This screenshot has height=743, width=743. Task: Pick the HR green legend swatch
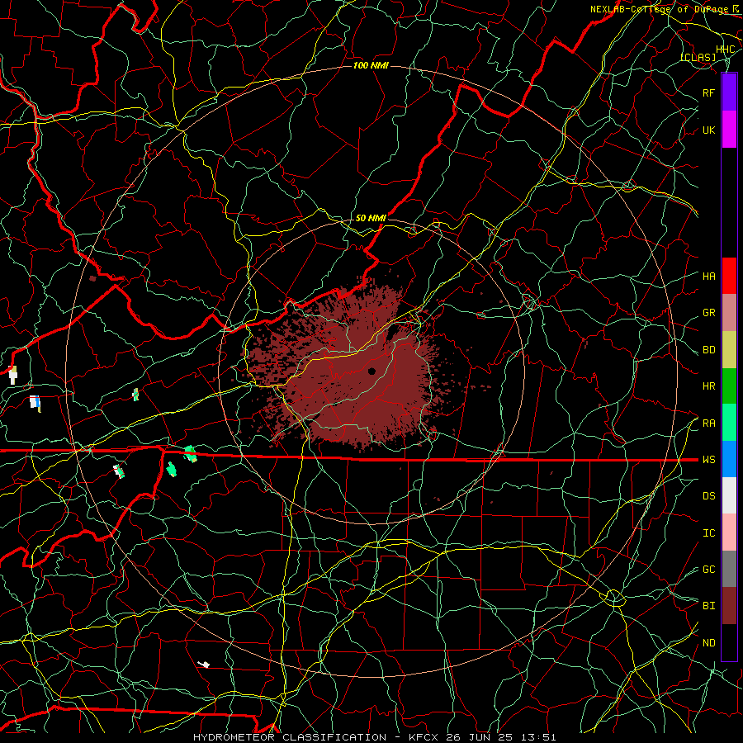point(729,386)
